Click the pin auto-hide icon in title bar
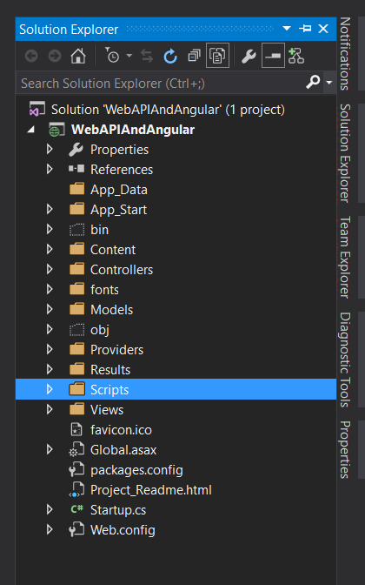Image resolution: width=365 pixels, height=585 pixels. click(x=305, y=29)
